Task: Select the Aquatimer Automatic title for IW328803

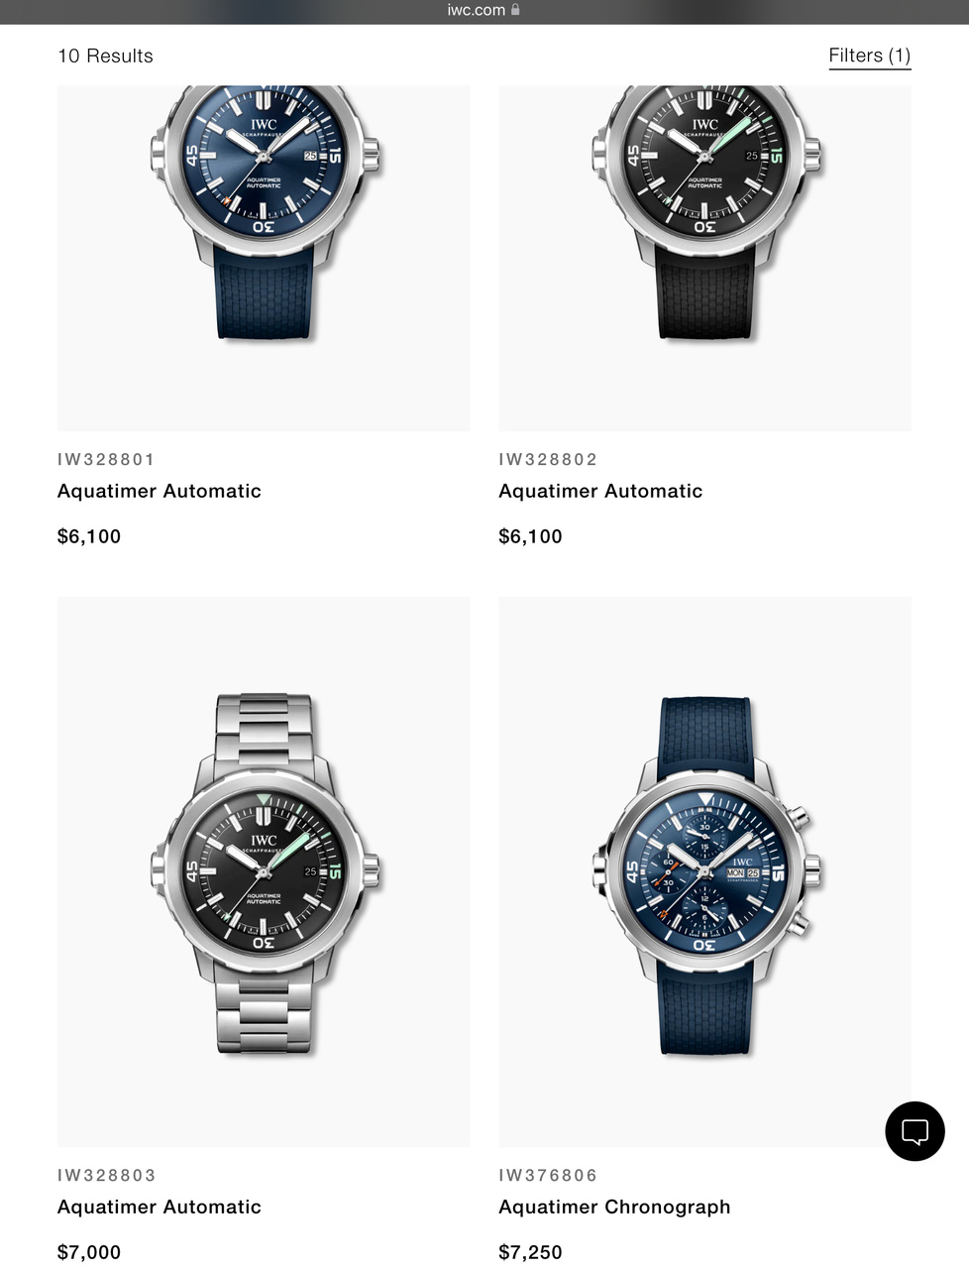Action: (x=160, y=1207)
